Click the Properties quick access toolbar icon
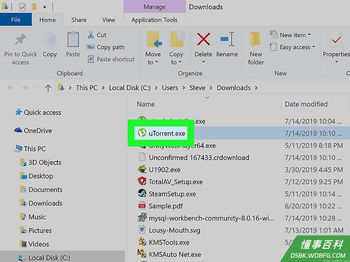The width and height of the screenshot is (350, 262). pyautogui.click(x=22, y=7)
